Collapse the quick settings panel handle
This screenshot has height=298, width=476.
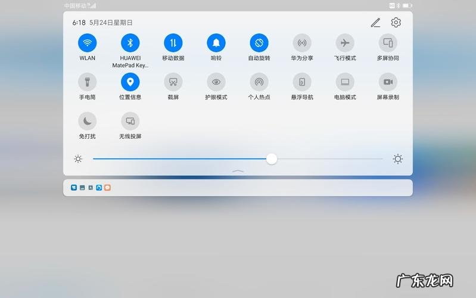tap(238, 171)
